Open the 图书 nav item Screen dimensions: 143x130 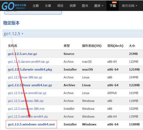click(x=85, y=6)
